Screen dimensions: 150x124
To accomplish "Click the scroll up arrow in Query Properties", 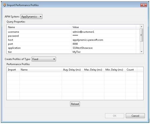I will tap(141, 27).
